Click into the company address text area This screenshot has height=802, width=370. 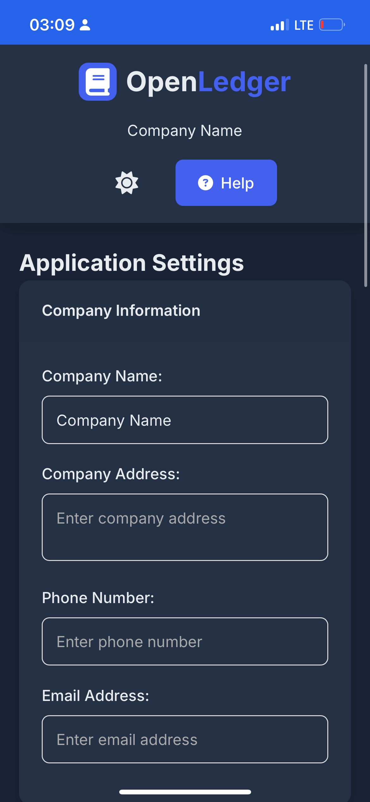185,527
